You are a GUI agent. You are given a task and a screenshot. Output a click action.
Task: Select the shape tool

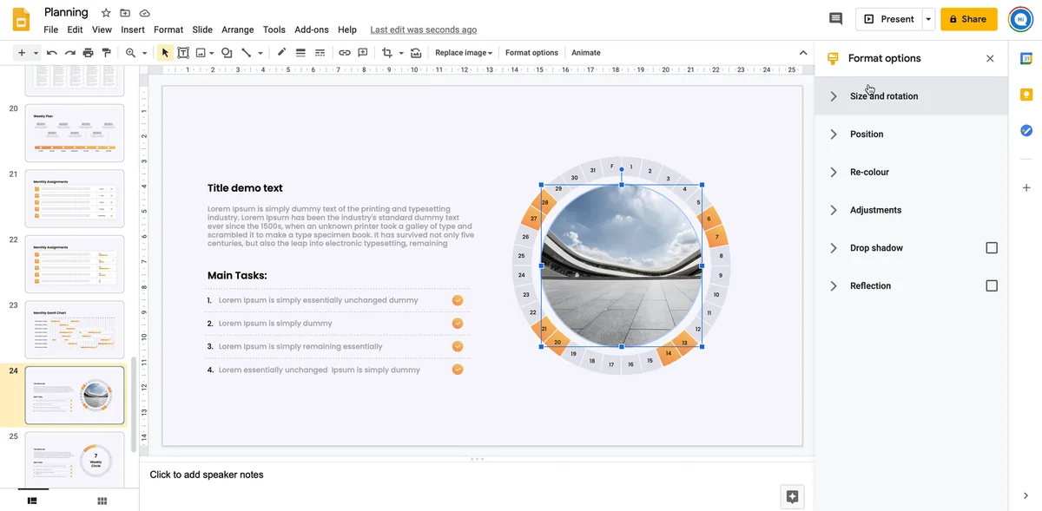[228, 53]
